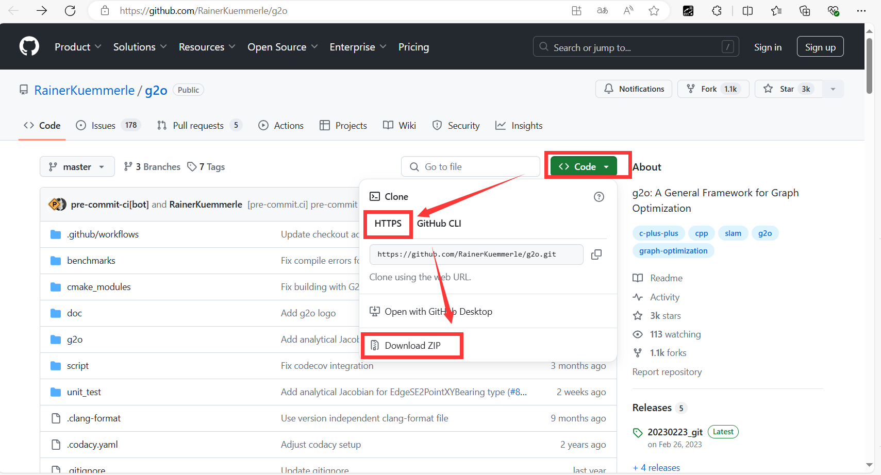This screenshot has width=881, height=475.
Task: Focus the Go to file field
Action: click(x=470, y=167)
